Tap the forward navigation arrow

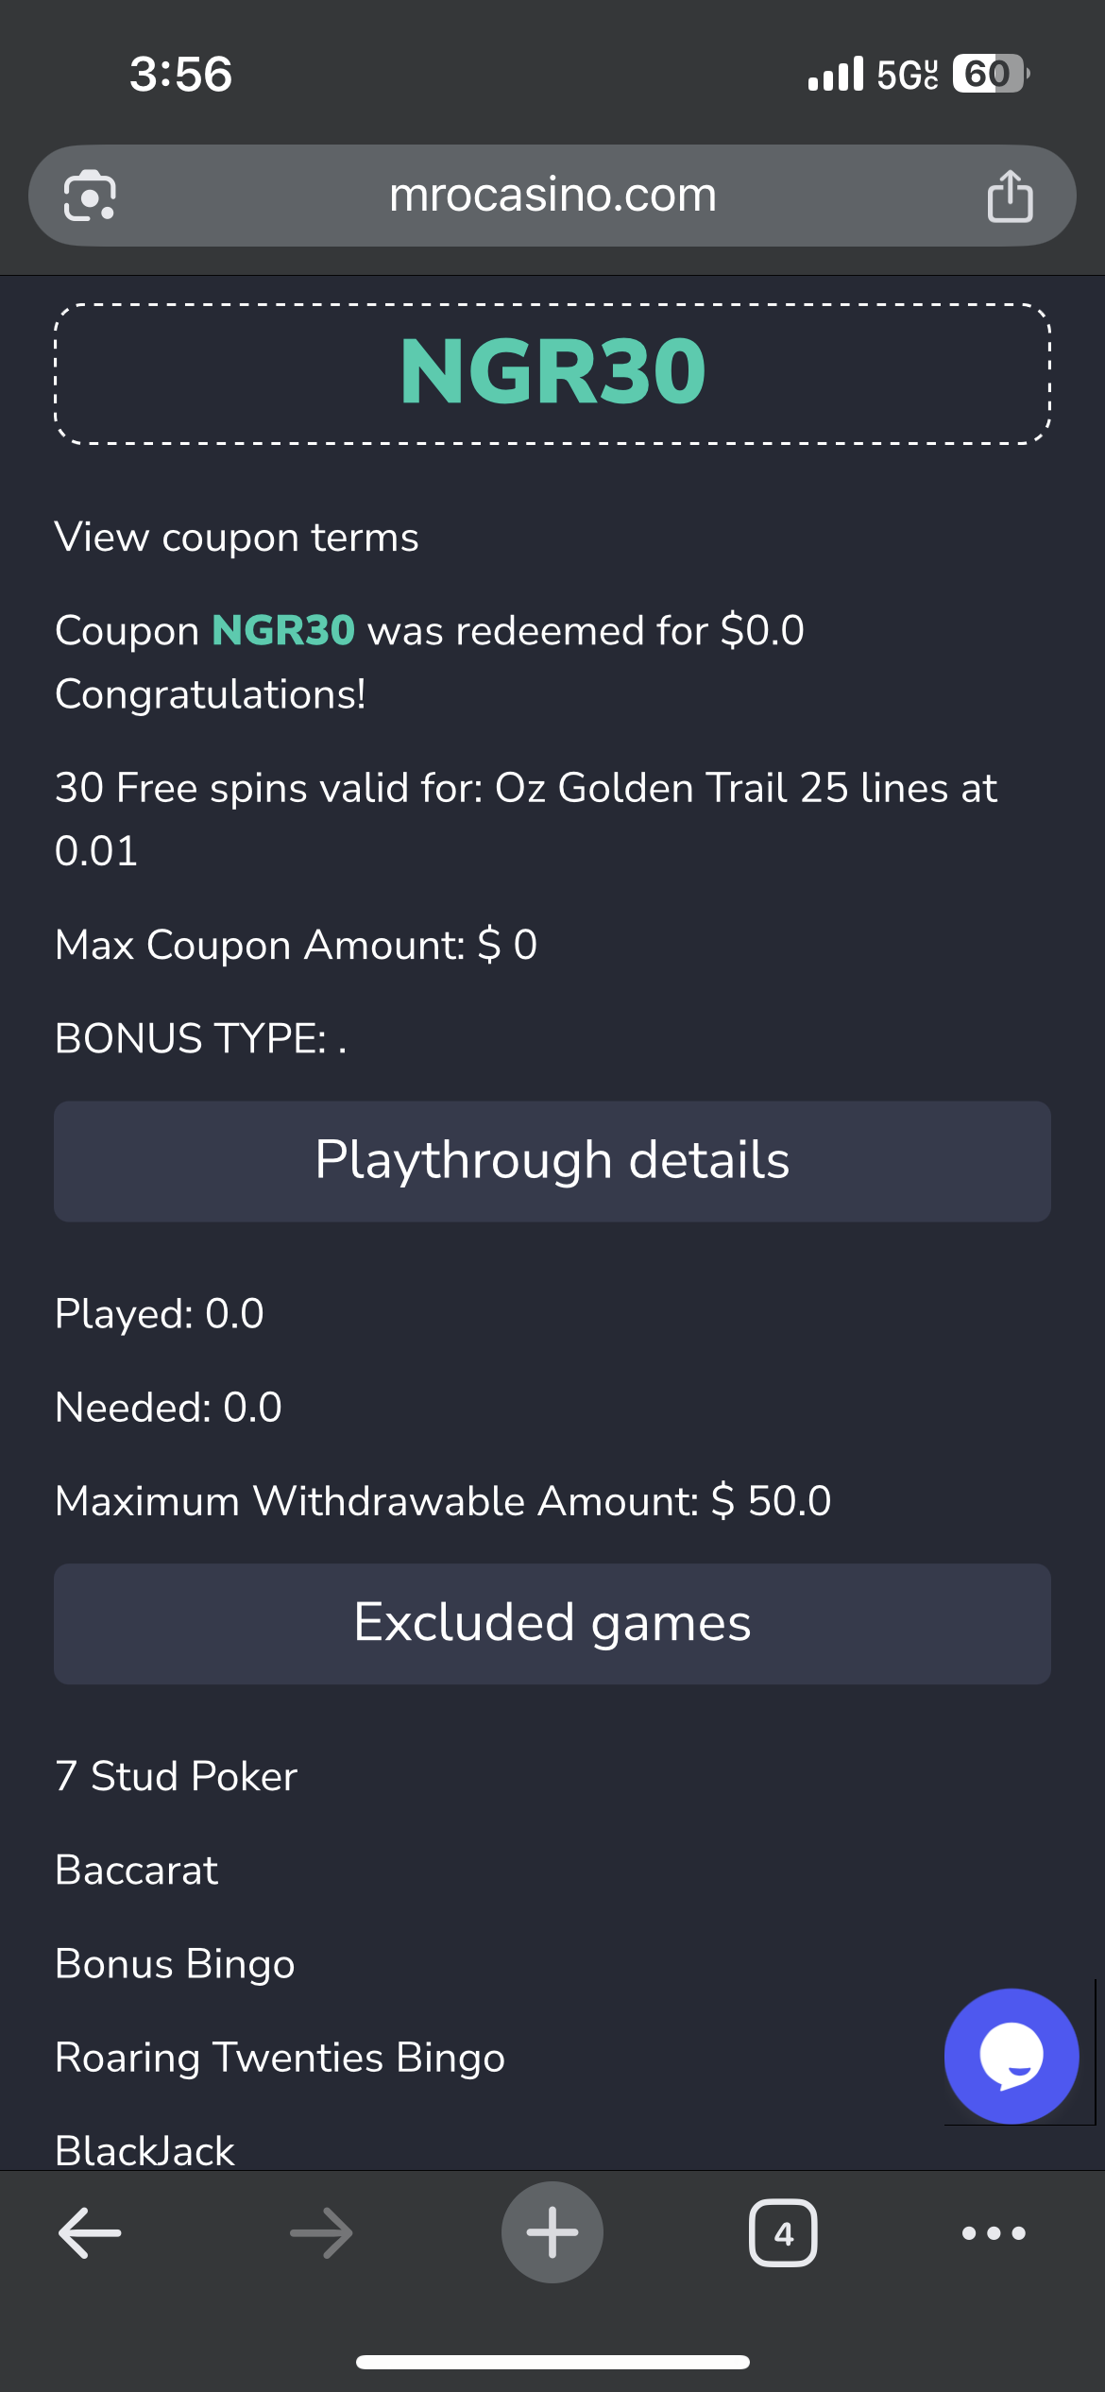point(321,2233)
